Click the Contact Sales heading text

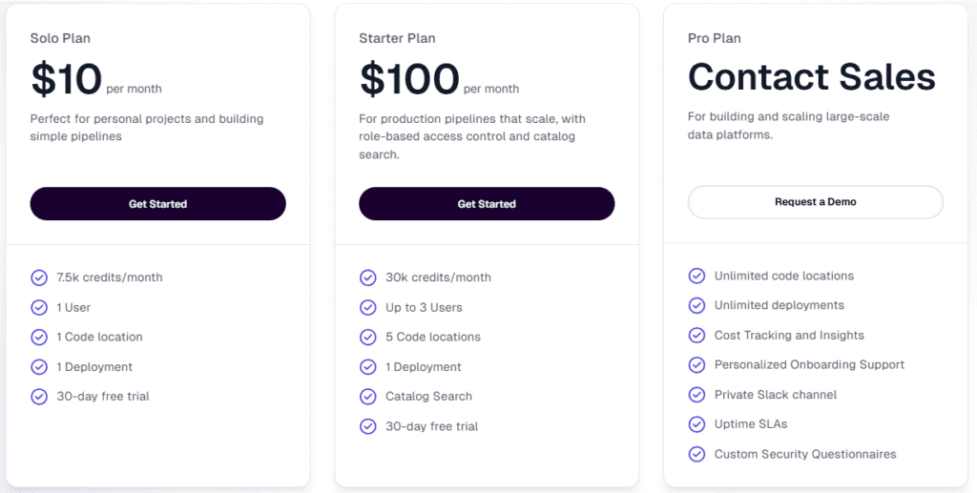tap(811, 77)
